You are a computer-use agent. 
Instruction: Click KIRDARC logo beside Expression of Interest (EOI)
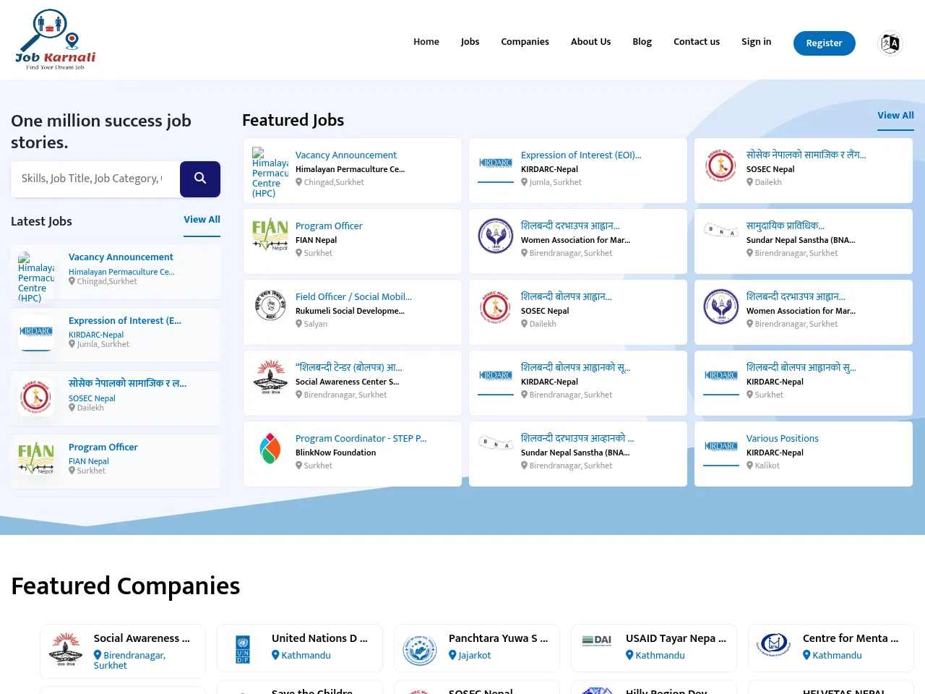496,163
